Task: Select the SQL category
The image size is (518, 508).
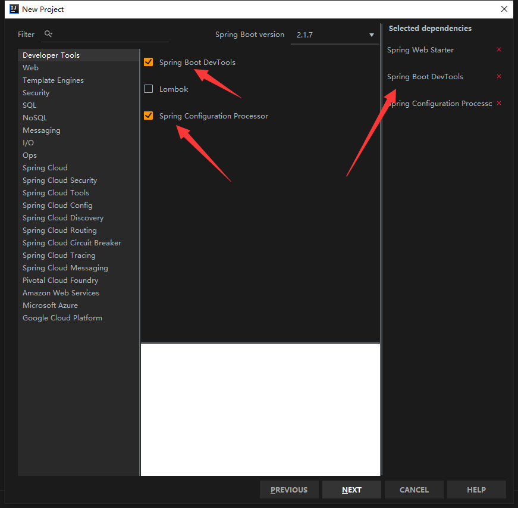Action: (79, 105)
